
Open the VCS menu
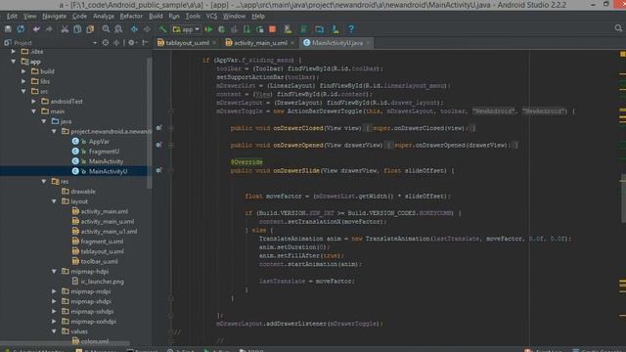211,16
